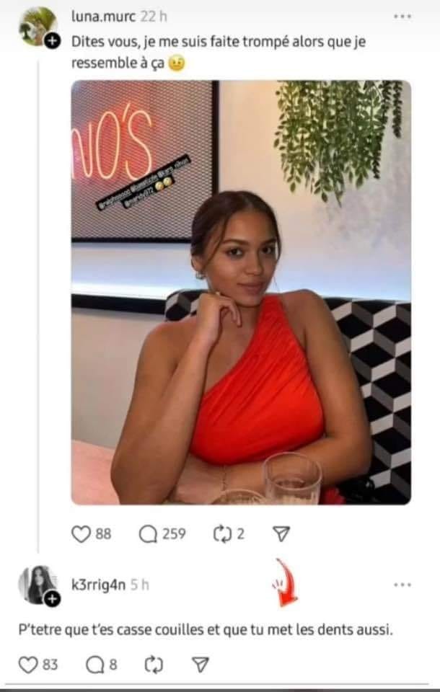Like luna.murc's post with the heart icon
This screenshot has height=692, width=440.
tap(81, 533)
